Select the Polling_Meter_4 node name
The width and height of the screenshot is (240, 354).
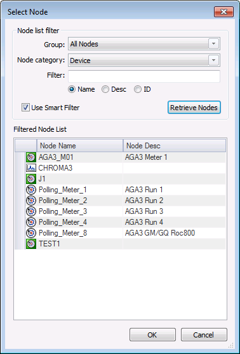click(x=63, y=222)
